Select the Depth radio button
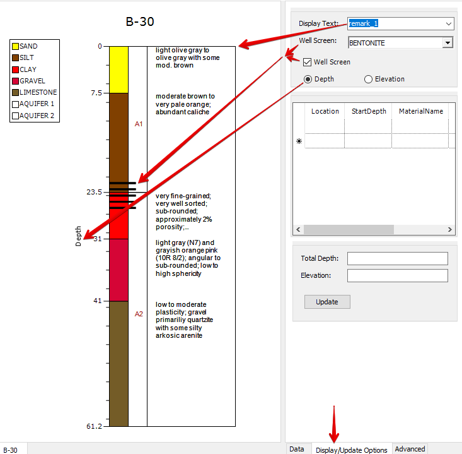The image size is (462, 454). tap(308, 79)
